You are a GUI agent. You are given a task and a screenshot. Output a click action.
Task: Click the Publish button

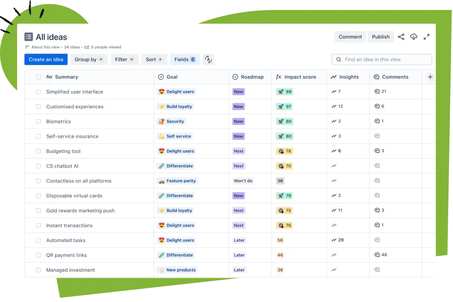point(380,37)
